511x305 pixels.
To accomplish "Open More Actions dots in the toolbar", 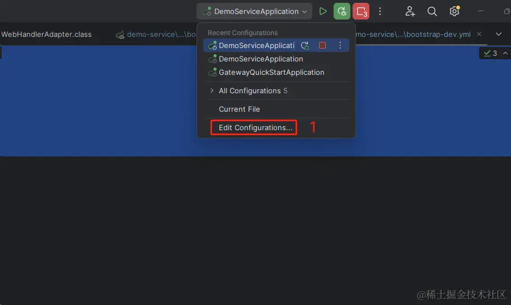I will 379,11.
